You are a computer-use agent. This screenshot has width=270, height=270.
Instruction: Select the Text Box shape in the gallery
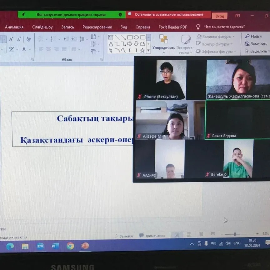pos(111,37)
